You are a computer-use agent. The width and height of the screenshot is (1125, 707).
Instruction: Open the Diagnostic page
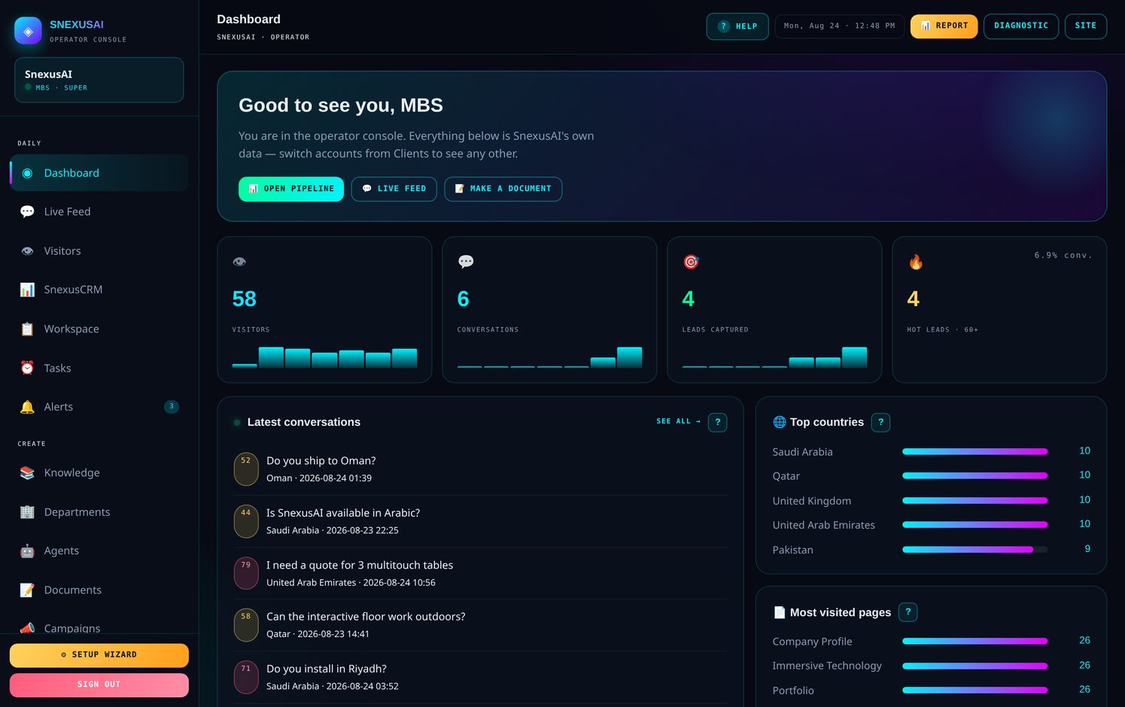pos(1021,26)
